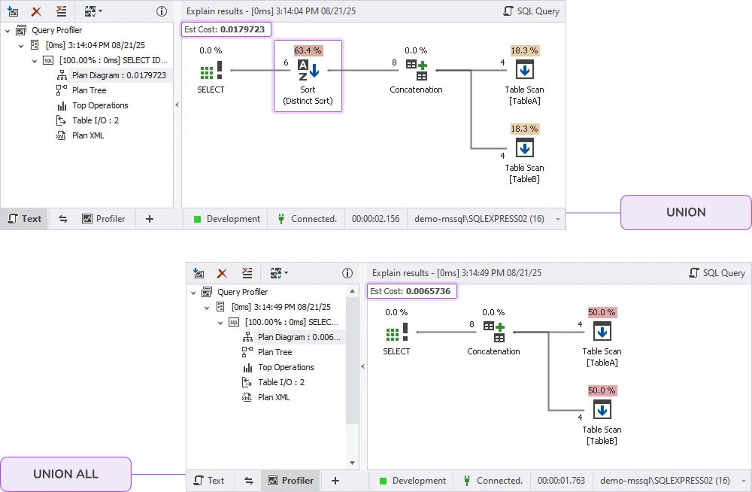Select the Concatenation node in the UNION ALL plan
Screen dimensions: 752x492
click(493, 333)
